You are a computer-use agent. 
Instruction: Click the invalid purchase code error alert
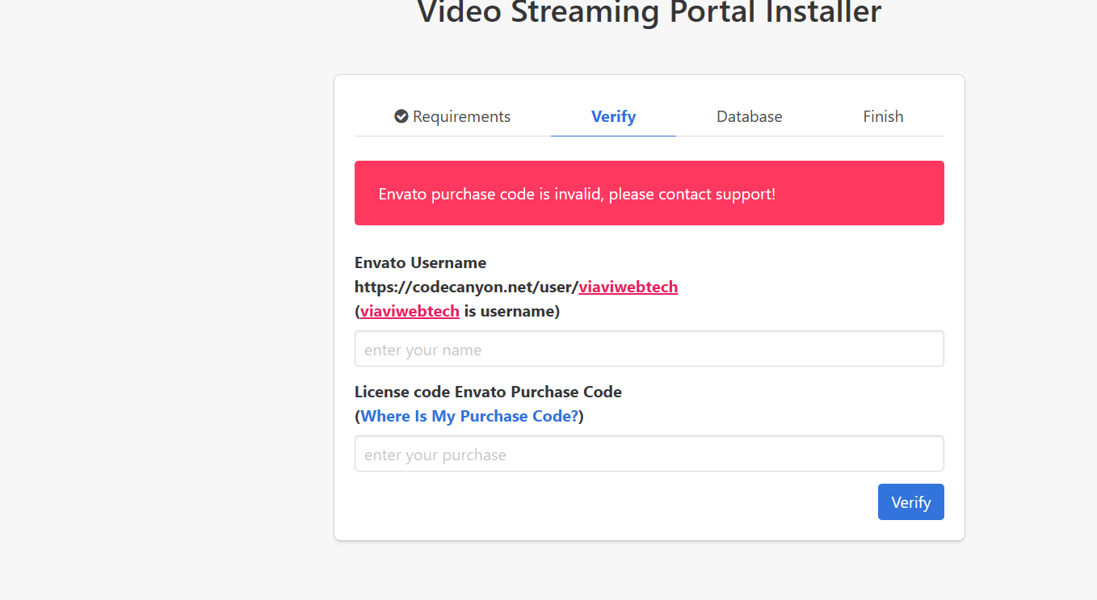pyautogui.click(x=649, y=193)
